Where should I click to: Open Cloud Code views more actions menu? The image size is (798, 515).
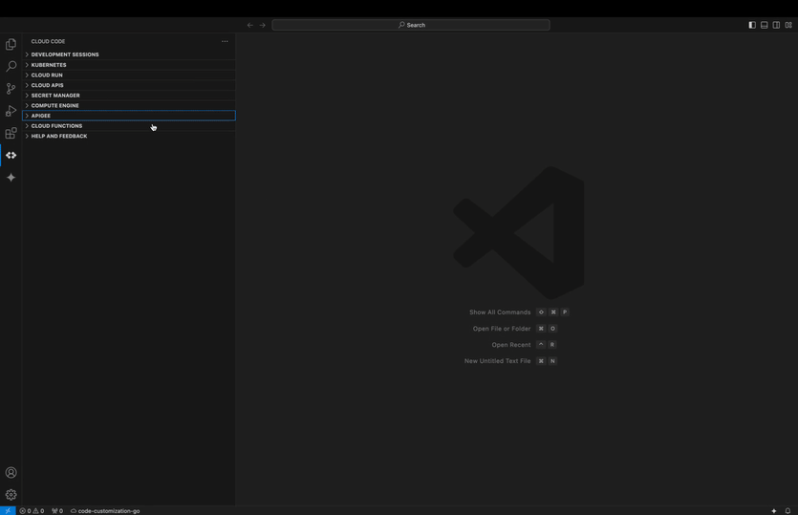[225, 41]
